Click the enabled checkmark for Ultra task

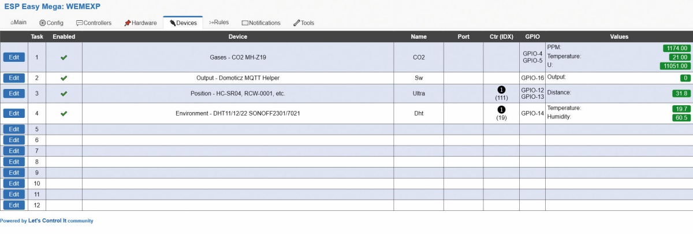pos(64,93)
